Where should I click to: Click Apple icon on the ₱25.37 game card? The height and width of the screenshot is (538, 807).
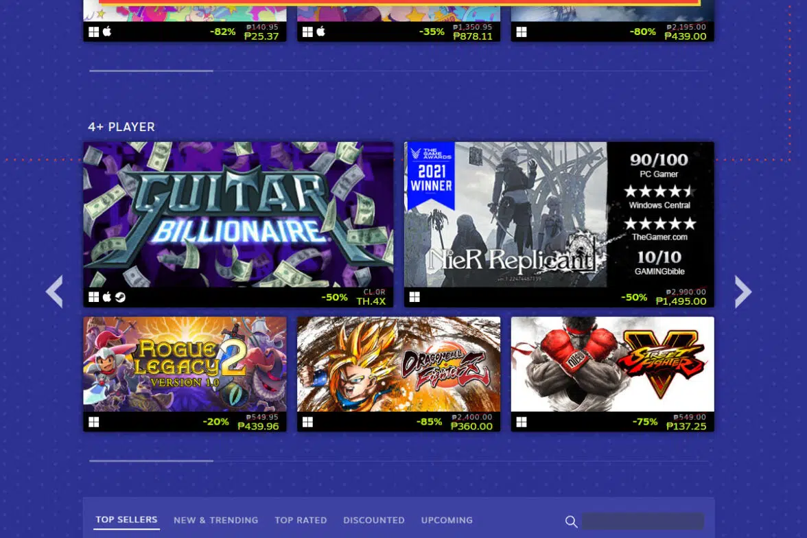pyautogui.click(x=106, y=32)
